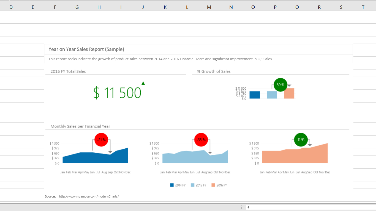Select the dark blue bar in growth chart
Screen dimensions: 376x211
coord(255,95)
